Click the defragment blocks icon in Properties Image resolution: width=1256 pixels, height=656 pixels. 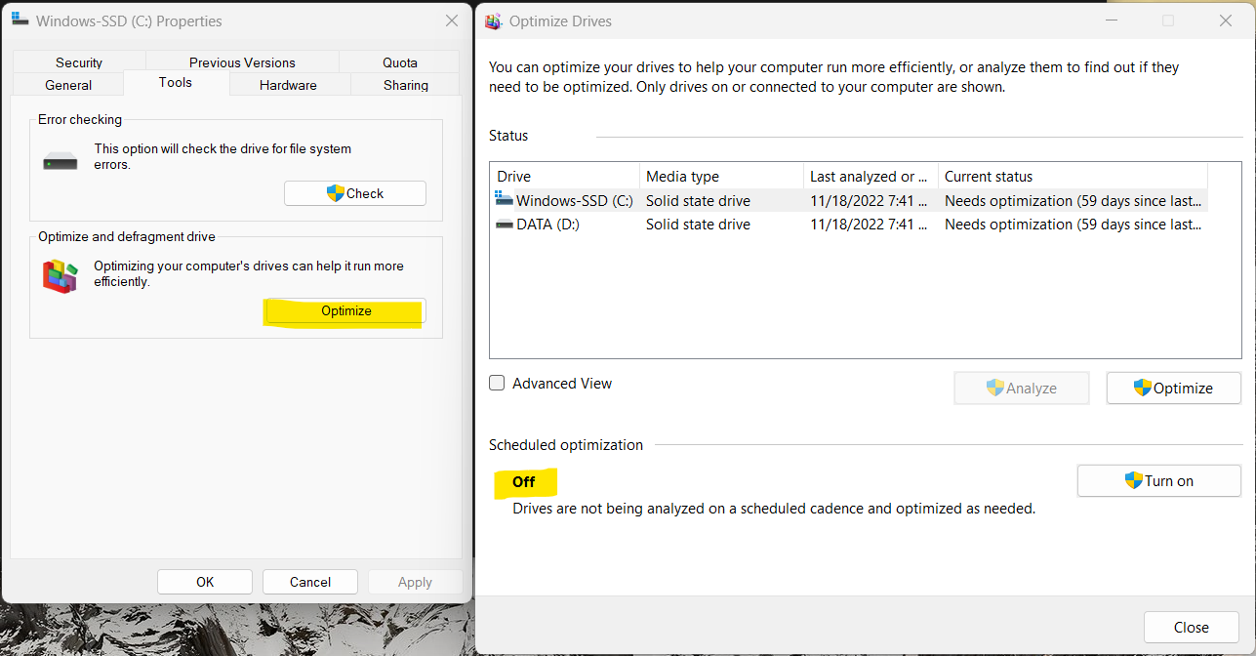60,276
